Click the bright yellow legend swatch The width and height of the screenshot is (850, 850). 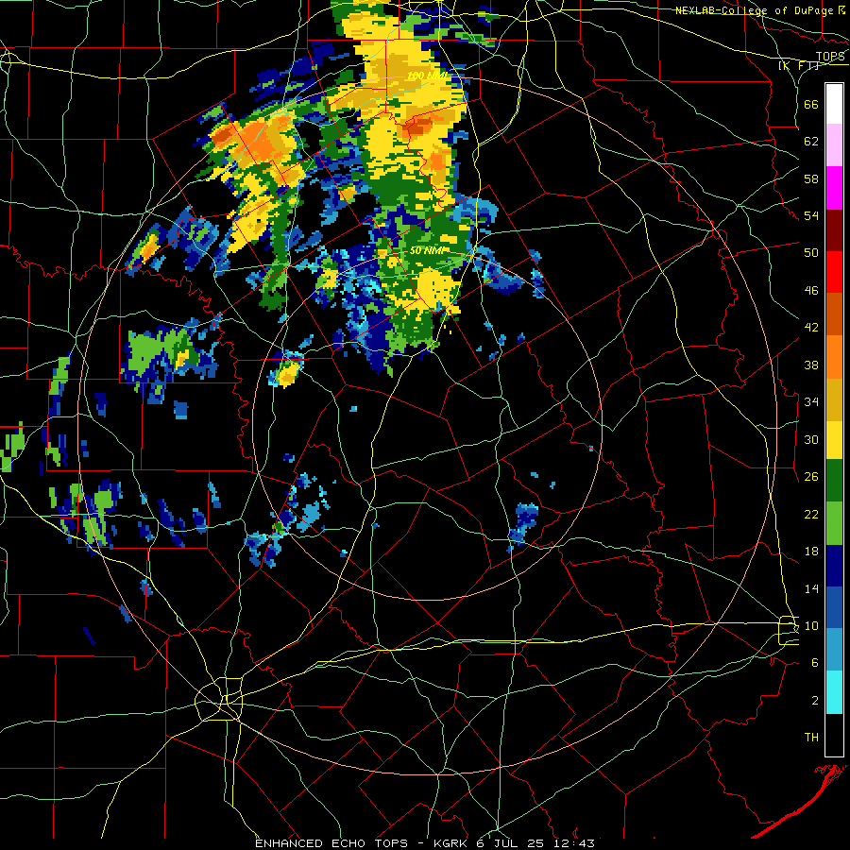[x=834, y=439]
